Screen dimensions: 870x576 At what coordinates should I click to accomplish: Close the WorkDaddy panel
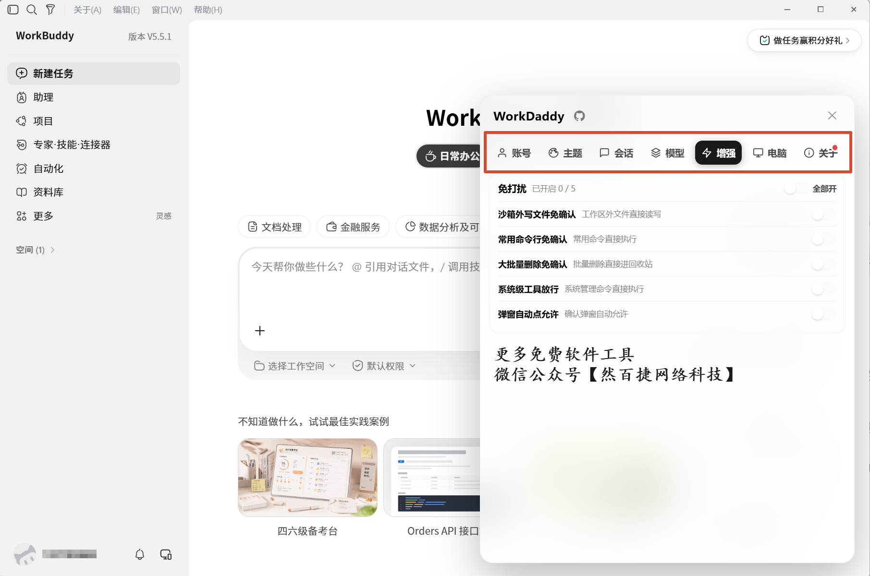click(x=832, y=116)
